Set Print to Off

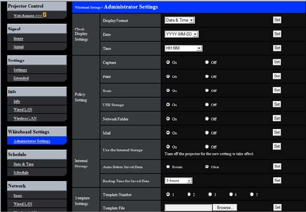point(207,77)
